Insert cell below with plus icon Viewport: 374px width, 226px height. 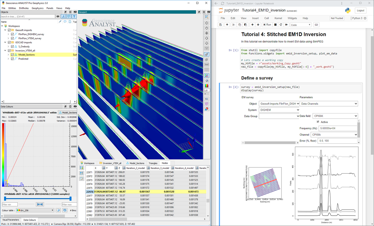coord(227,25)
